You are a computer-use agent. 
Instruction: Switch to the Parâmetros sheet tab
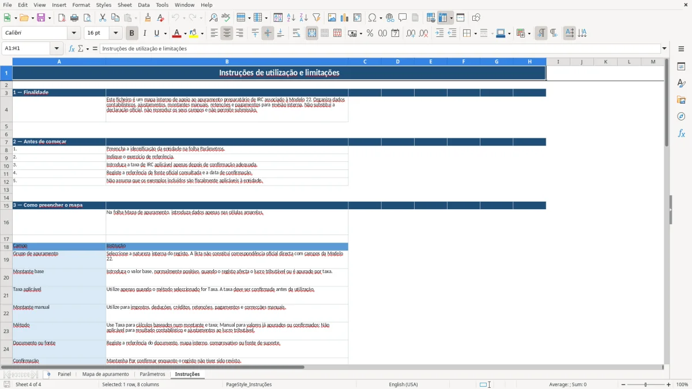click(x=152, y=374)
